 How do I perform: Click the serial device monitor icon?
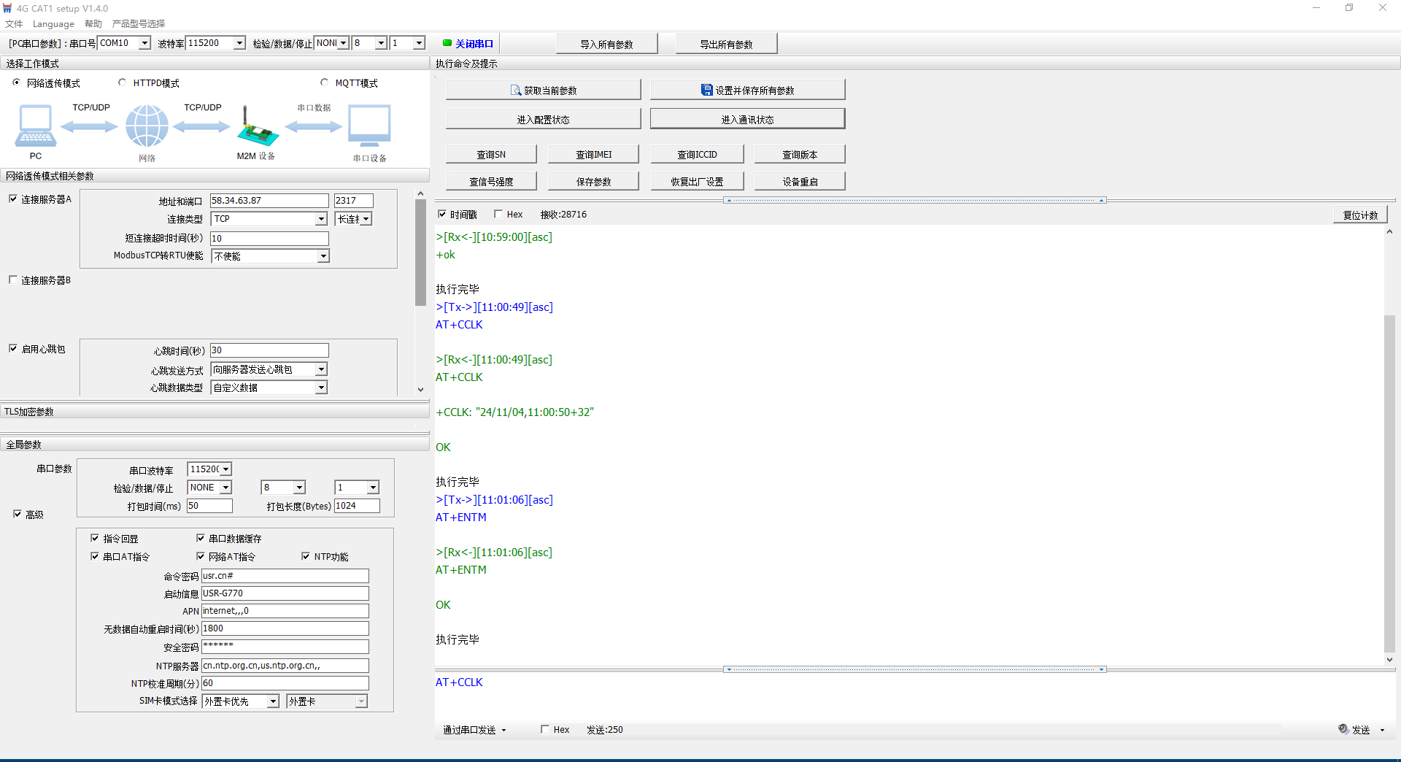369,126
